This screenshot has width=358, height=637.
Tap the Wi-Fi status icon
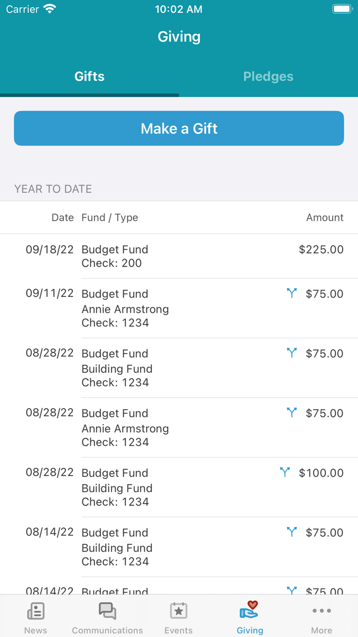[x=50, y=9]
